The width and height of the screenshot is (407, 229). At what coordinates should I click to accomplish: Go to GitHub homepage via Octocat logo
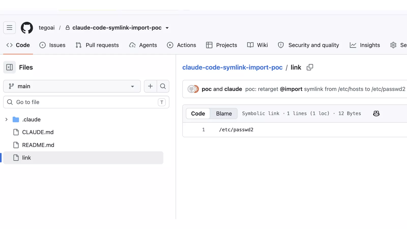[x=27, y=27]
